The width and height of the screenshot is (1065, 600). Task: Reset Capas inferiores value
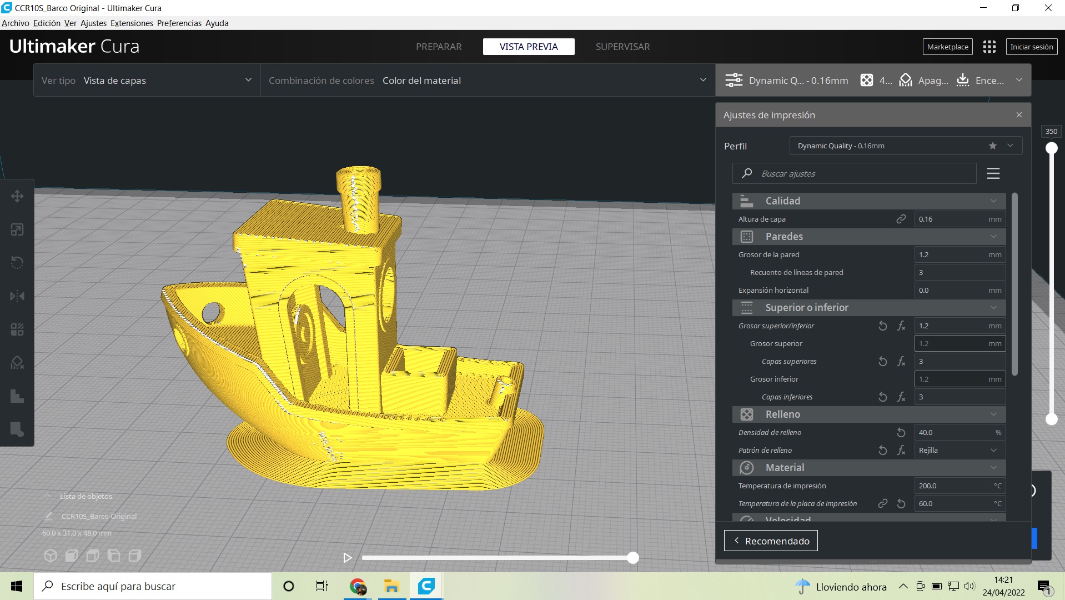[x=883, y=397]
